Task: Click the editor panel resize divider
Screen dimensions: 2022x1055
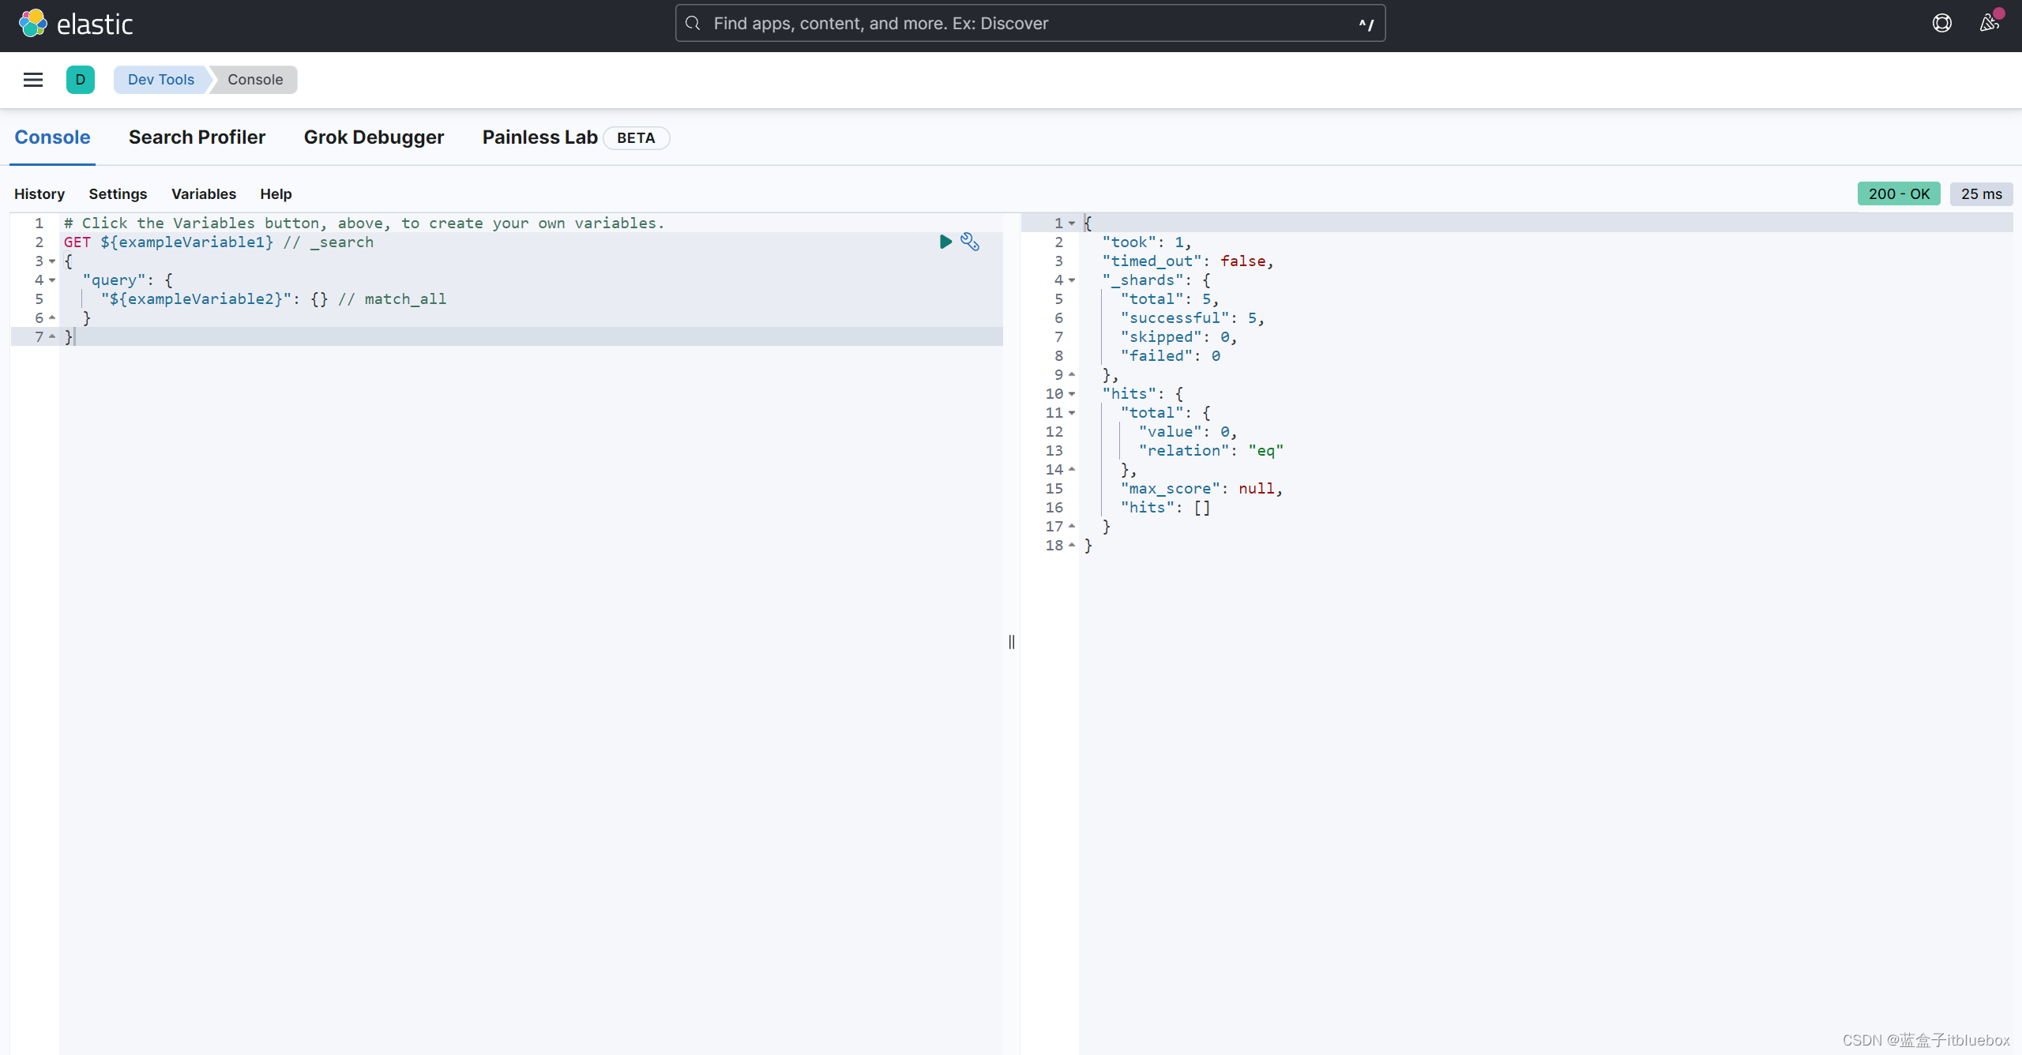Action: pyautogui.click(x=1011, y=641)
